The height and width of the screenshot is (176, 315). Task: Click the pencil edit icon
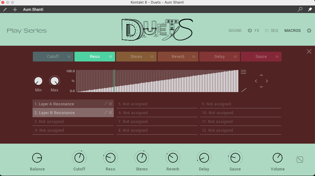pos(5,9)
